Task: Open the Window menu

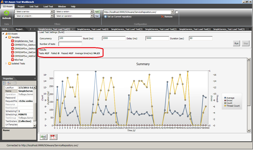Action: [62, 7]
